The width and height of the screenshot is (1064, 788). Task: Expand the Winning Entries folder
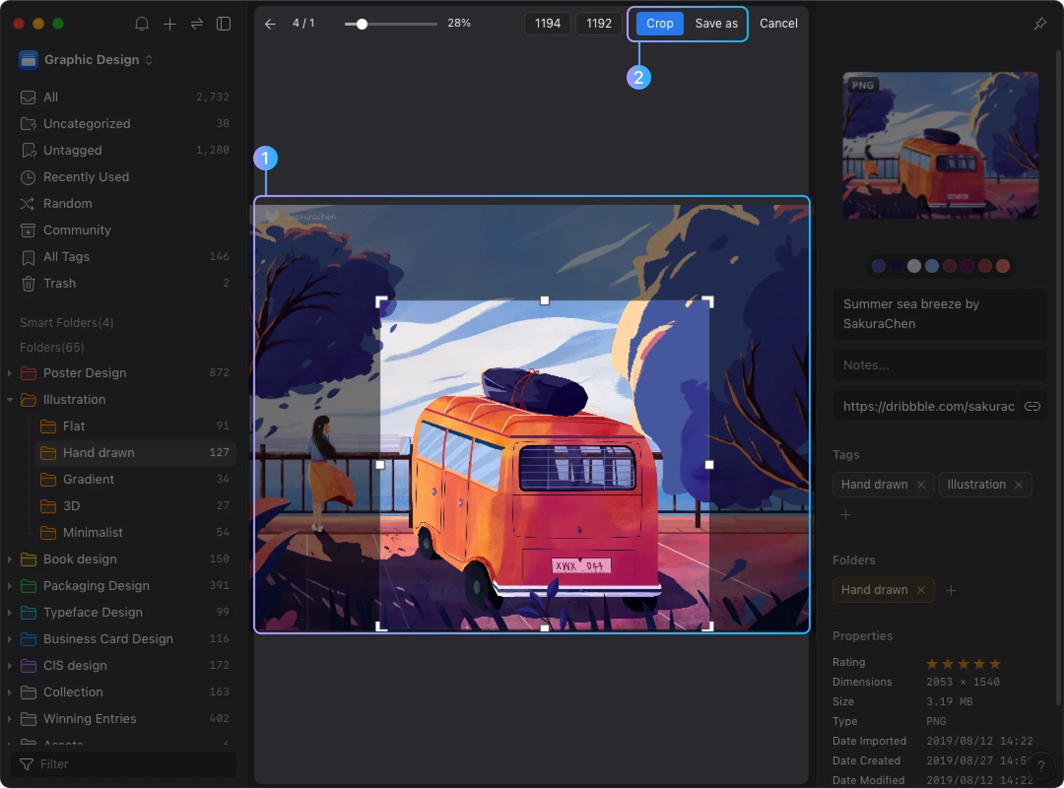click(9, 718)
